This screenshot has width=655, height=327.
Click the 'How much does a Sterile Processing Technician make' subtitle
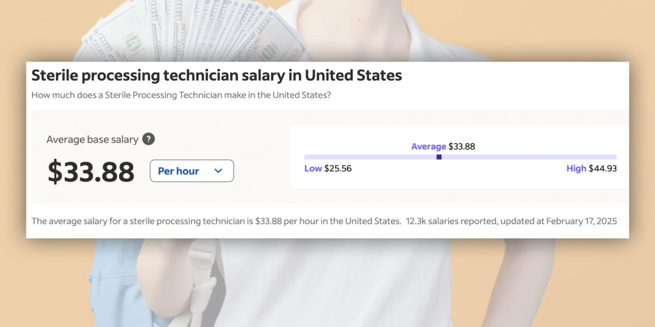pos(181,95)
